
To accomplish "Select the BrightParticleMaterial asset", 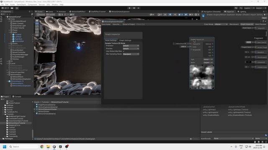I will tap(46, 105).
